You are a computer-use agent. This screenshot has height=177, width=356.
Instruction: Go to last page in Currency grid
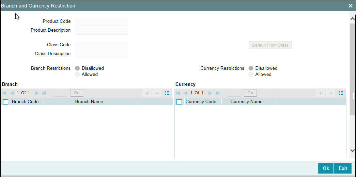click(x=218, y=93)
